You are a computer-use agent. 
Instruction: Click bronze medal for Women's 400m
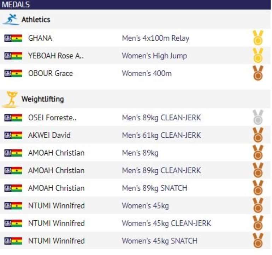point(258,73)
